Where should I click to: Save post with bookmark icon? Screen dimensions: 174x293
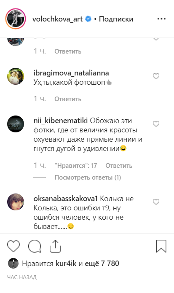tap(161, 246)
